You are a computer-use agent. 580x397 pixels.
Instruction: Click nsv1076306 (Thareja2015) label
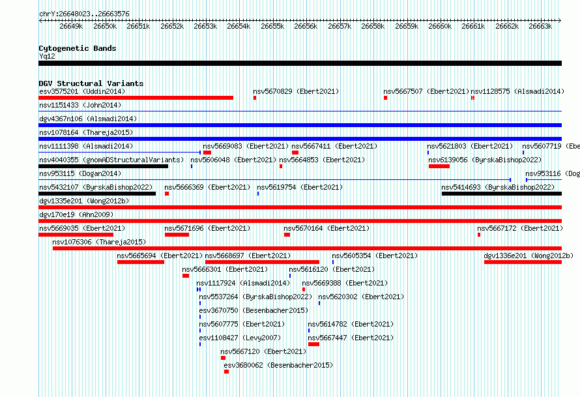coord(99,242)
